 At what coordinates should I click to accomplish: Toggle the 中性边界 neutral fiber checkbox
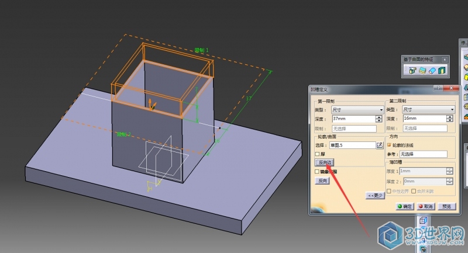(x=389, y=191)
